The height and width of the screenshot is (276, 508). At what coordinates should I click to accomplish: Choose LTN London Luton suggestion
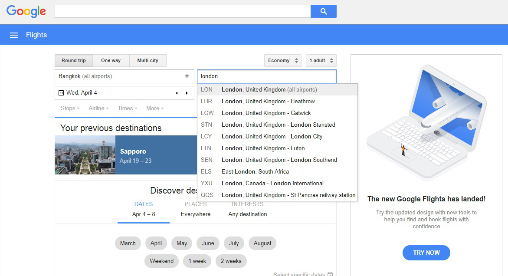pos(277,148)
